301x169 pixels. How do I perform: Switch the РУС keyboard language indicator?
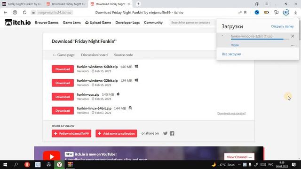coord(271,165)
